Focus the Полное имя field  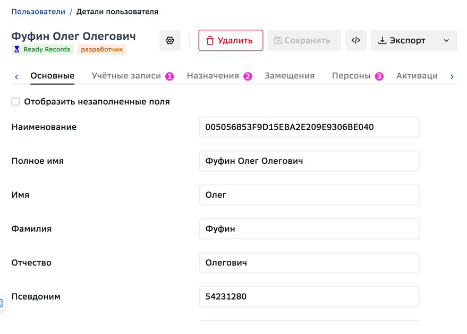click(309, 161)
